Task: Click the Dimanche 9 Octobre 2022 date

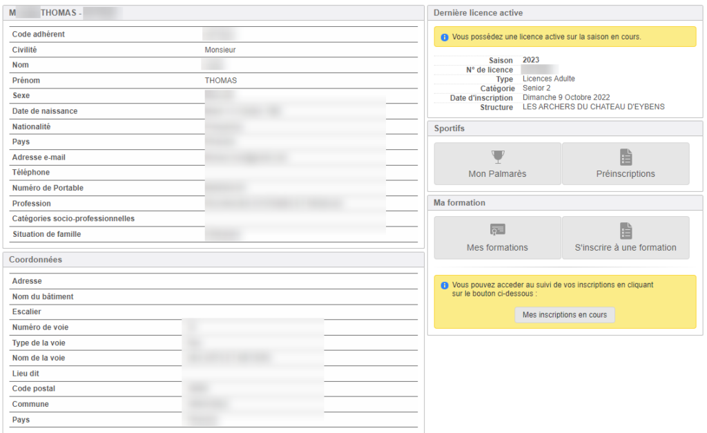Action: pos(566,98)
